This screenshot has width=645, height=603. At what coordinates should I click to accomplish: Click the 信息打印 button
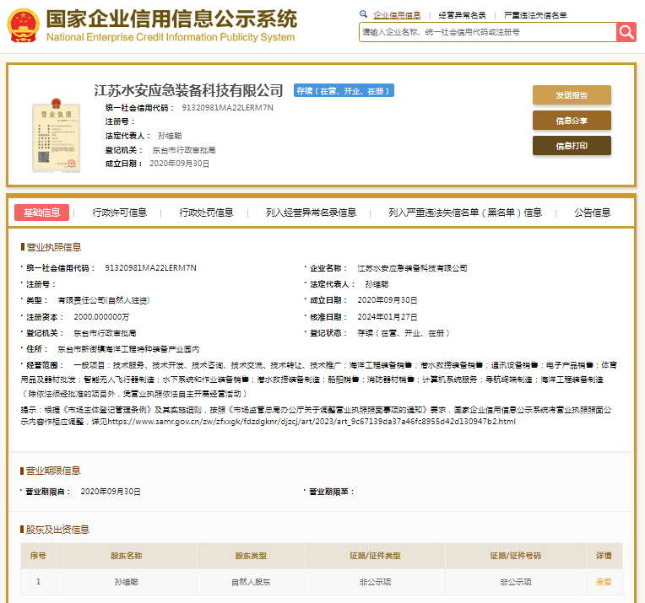pos(572,146)
